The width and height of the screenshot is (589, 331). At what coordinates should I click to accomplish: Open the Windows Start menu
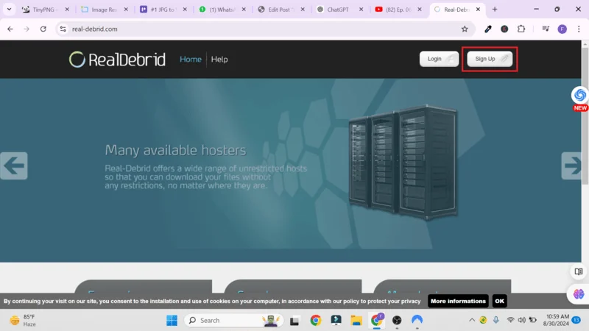(172, 320)
